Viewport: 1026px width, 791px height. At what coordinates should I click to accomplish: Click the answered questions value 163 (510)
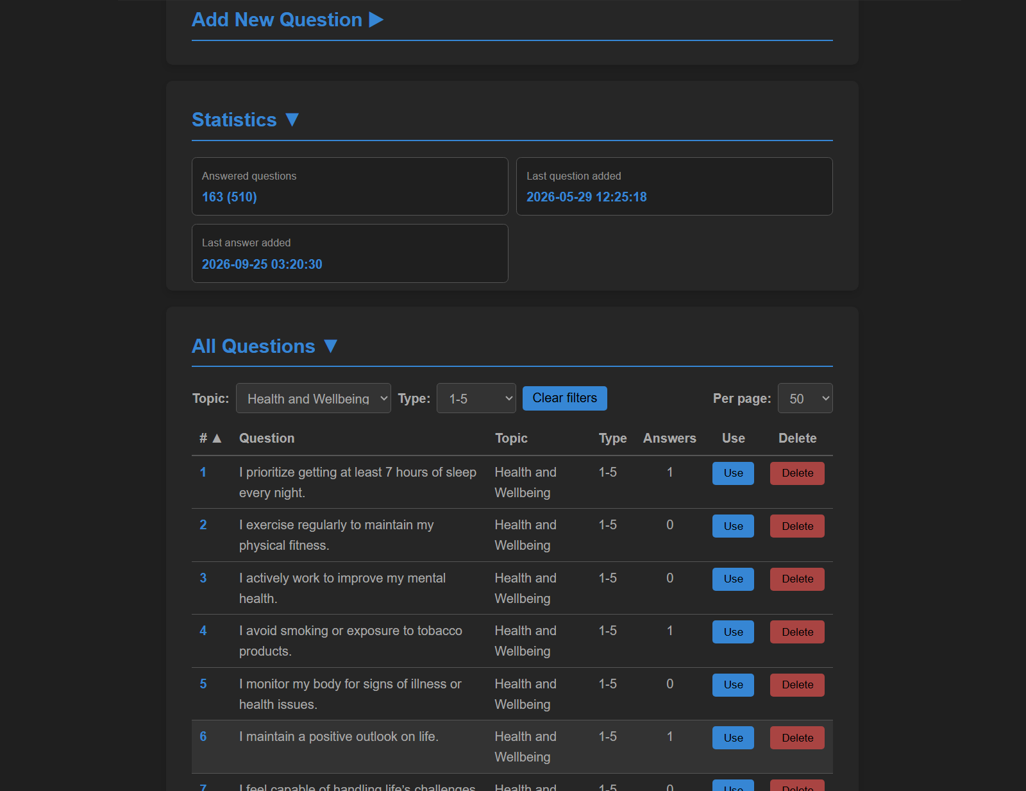click(x=230, y=197)
